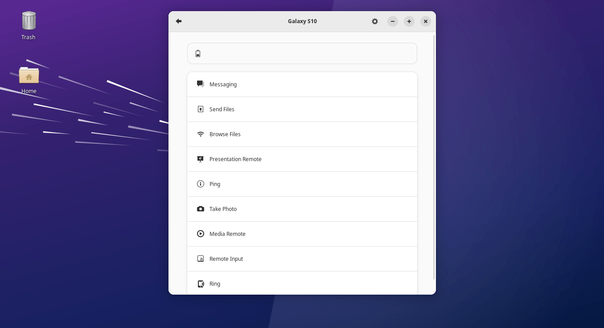Click the Messaging chat bubble icon
The height and width of the screenshot is (328, 604).
(x=201, y=84)
